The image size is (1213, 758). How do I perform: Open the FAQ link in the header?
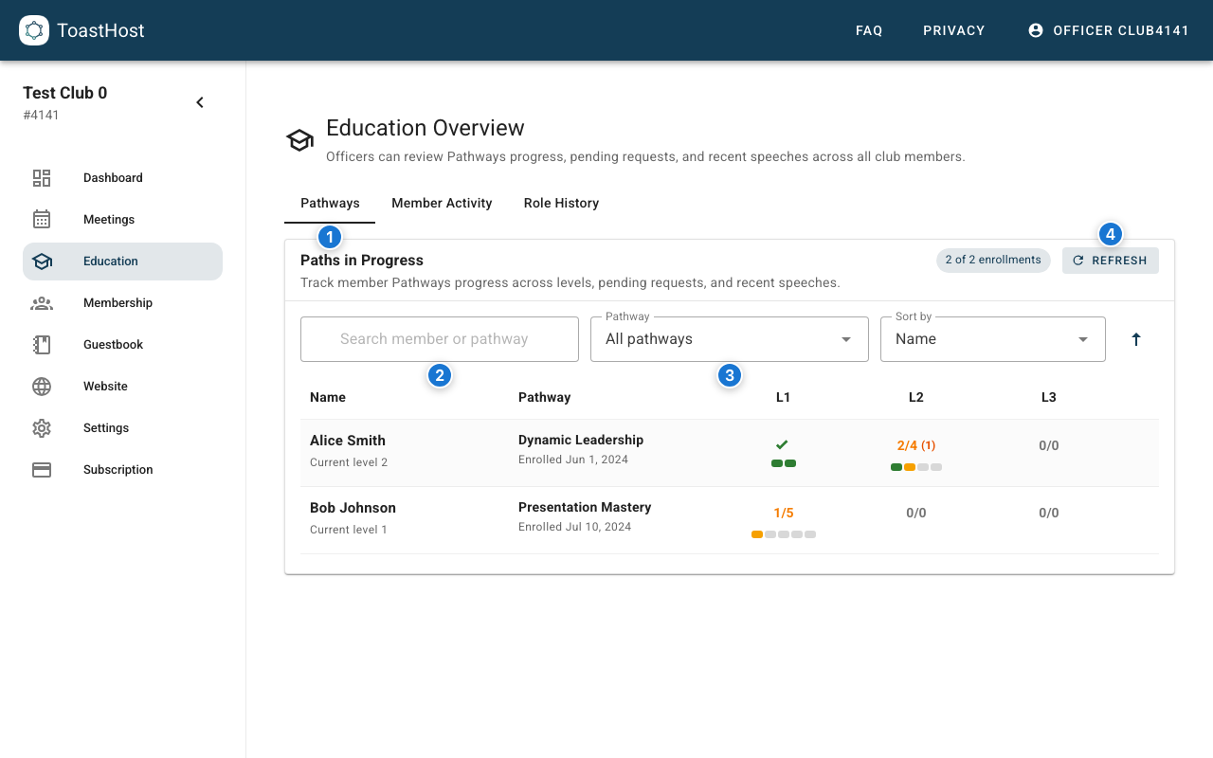pos(869,30)
